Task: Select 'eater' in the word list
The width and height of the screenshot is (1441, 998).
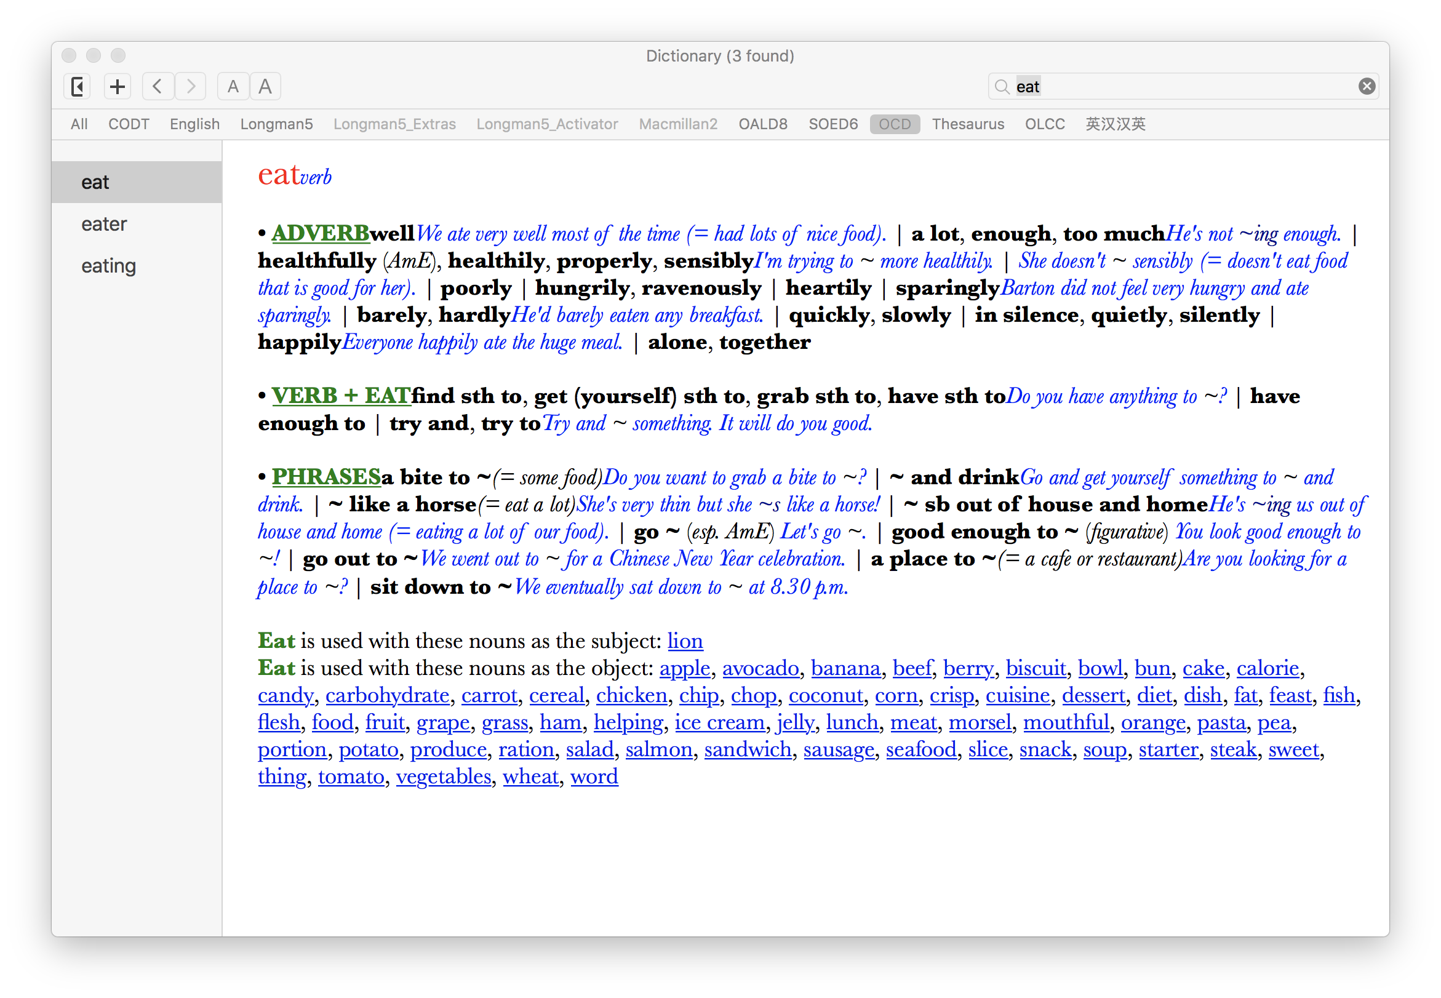Action: point(104,223)
